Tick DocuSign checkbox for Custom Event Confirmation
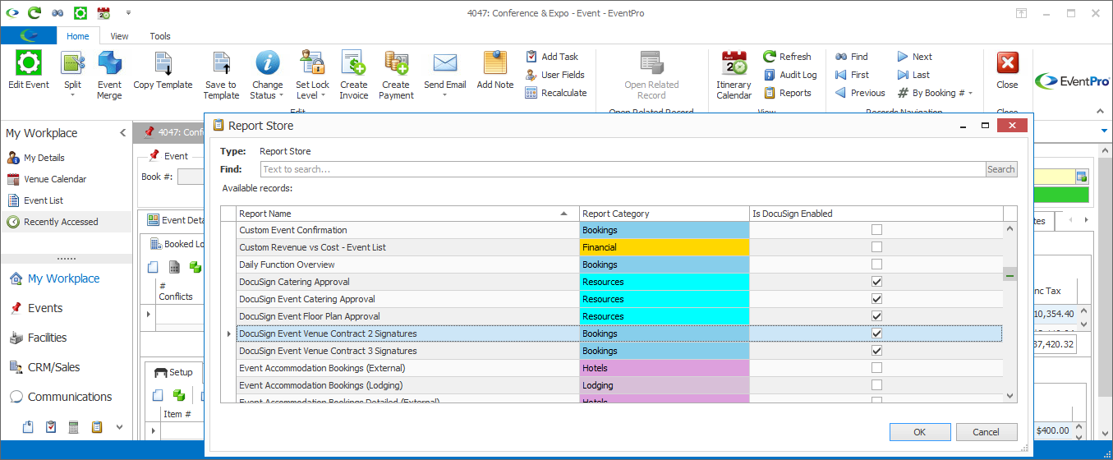Image resolution: width=1113 pixels, height=460 pixels. 876,230
